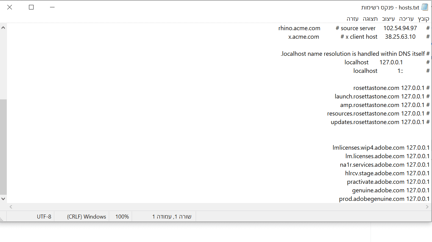The height and width of the screenshot is (242, 432).
Task: Click the שורה 1, עמודה 1 status entry
Action: point(172,217)
